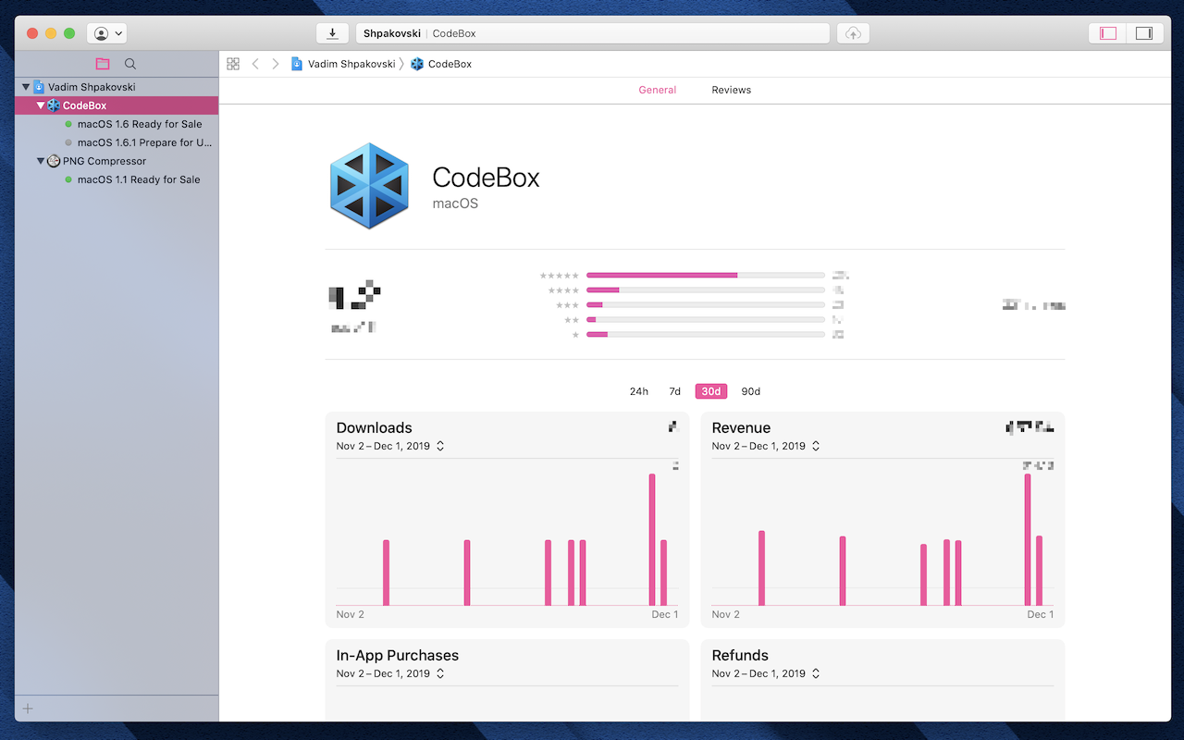Viewport: 1184px width, 740px height.
Task: Select the 7d time range
Action: coord(674,391)
